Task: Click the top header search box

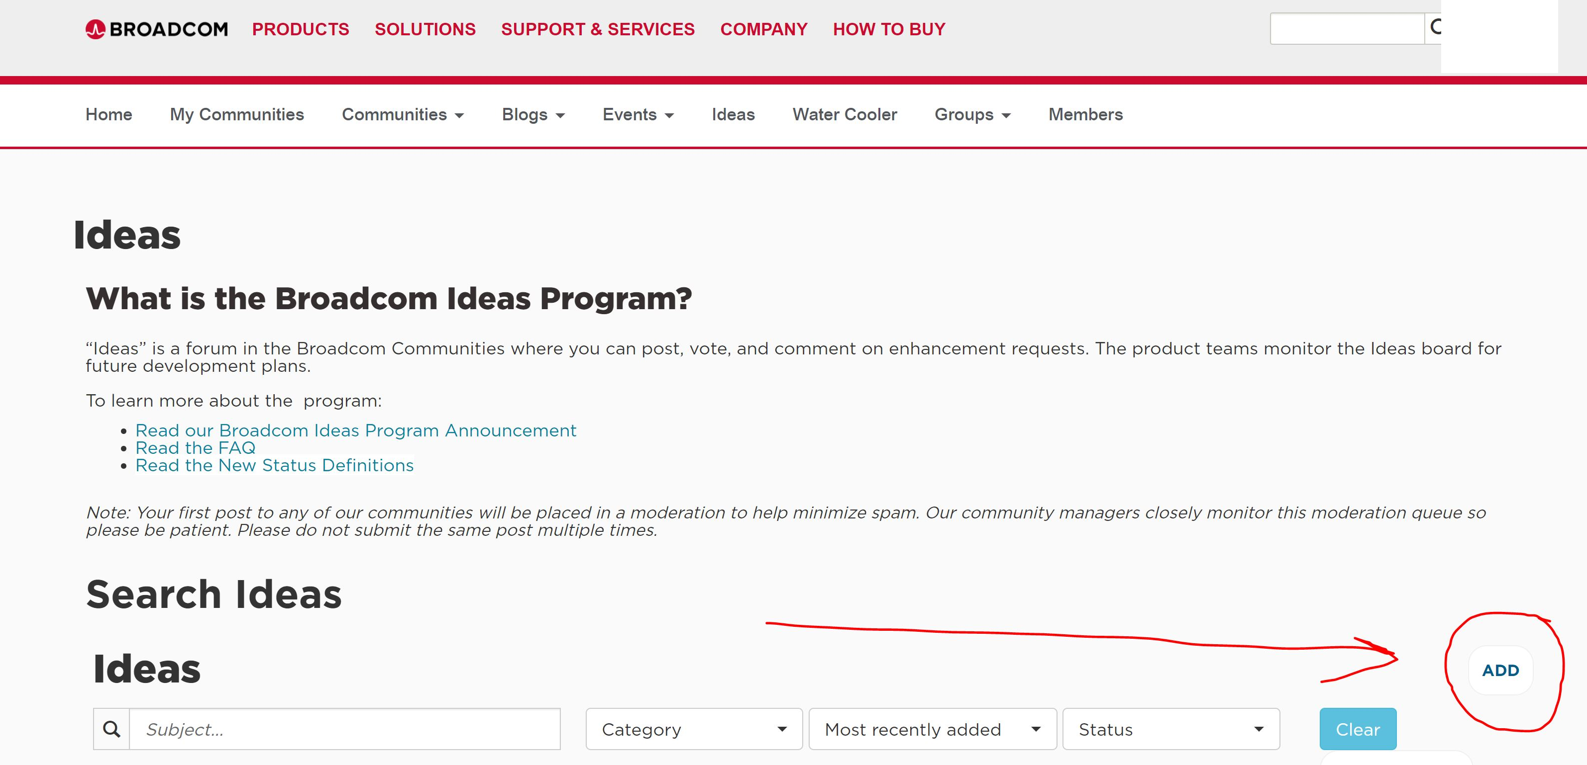Action: pos(1347,28)
